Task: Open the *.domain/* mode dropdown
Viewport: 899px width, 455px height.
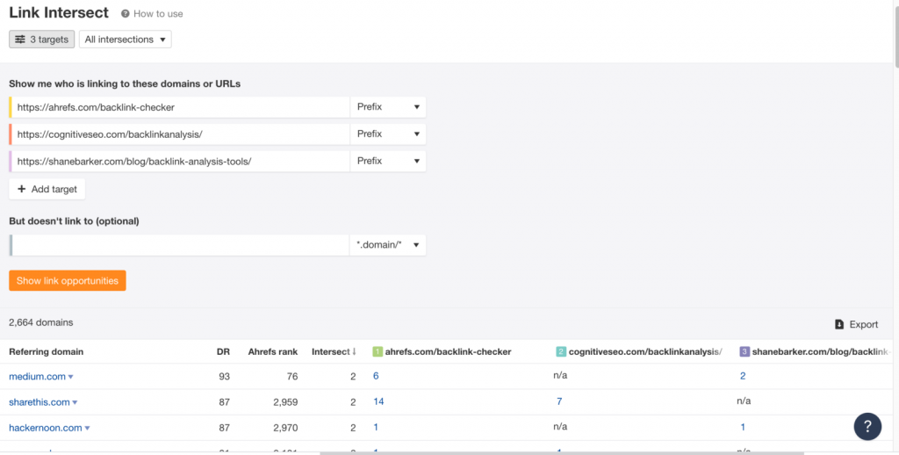Action: pyautogui.click(x=387, y=245)
